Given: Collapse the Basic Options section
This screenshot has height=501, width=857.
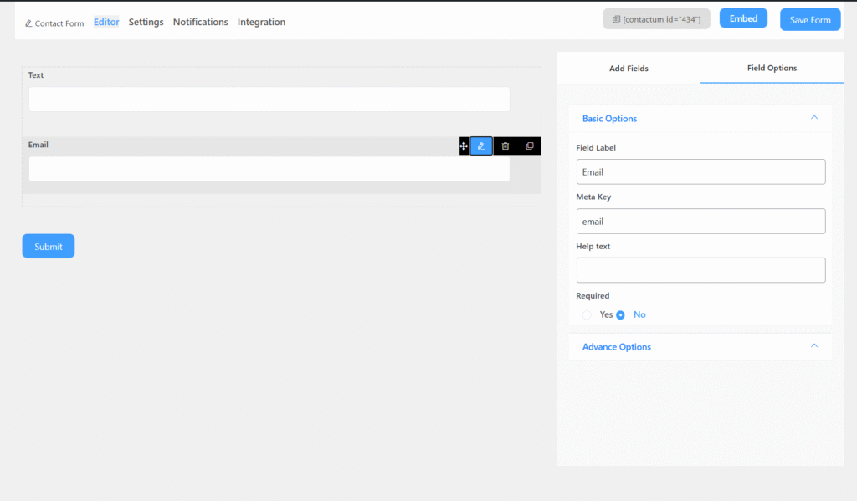Looking at the screenshot, I should [x=813, y=118].
